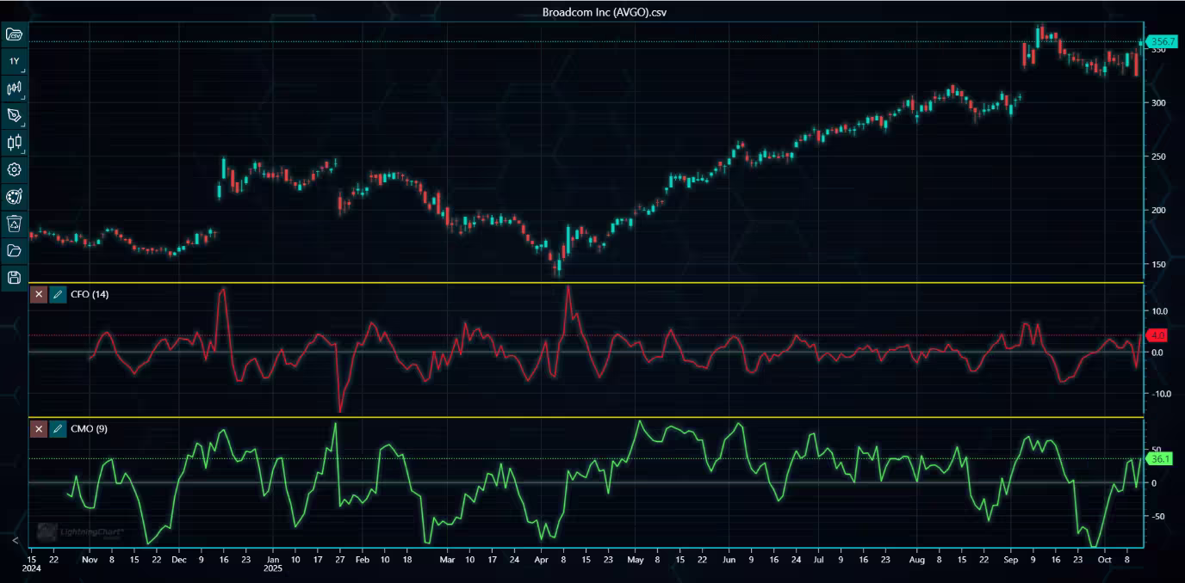Viewport: 1185px width, 583px height.
Task: Save the chart with the floppy disk icon
Action: point(14,277)
